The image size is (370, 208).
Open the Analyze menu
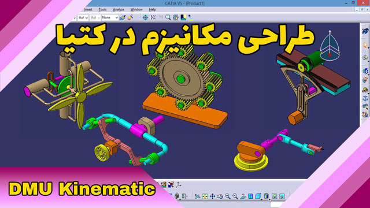pos(119,9)
